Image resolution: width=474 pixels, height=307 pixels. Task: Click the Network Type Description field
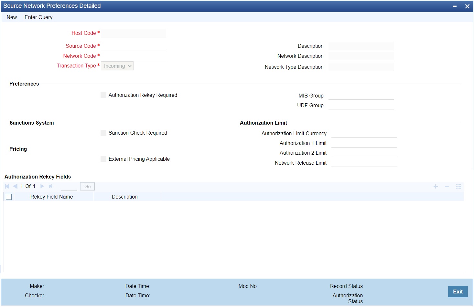[361, 67]
